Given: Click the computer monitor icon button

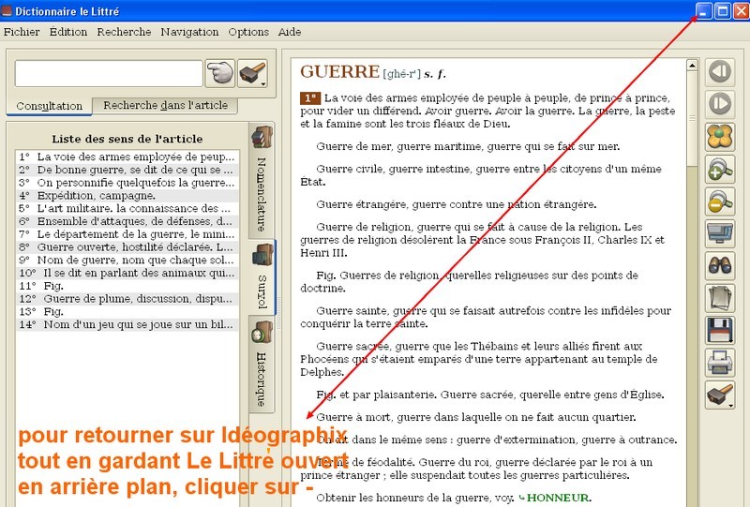Looking at the screenshot, I should 720,233.
